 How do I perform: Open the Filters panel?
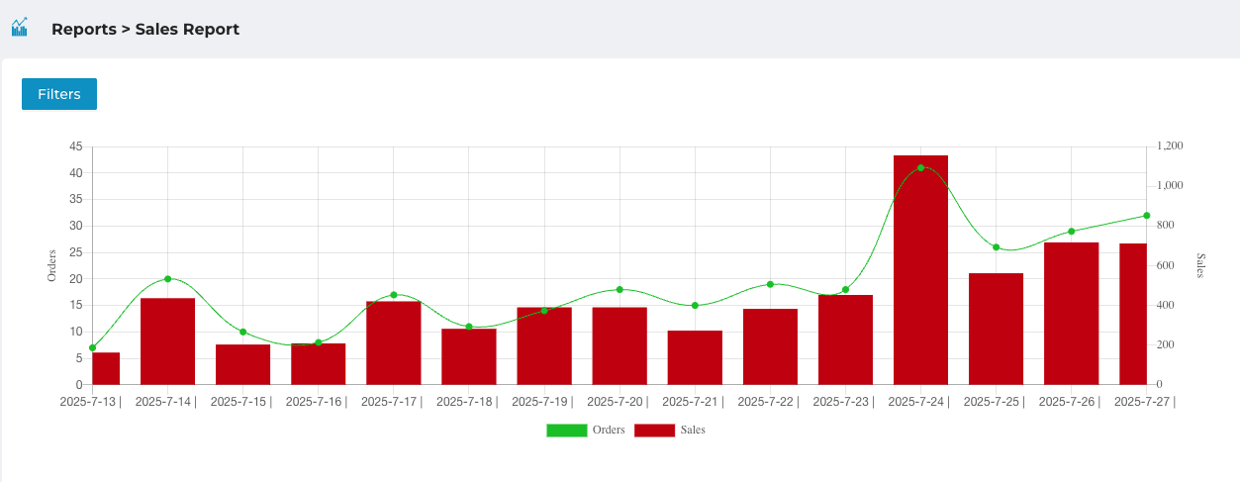click(x=59, y=94)
